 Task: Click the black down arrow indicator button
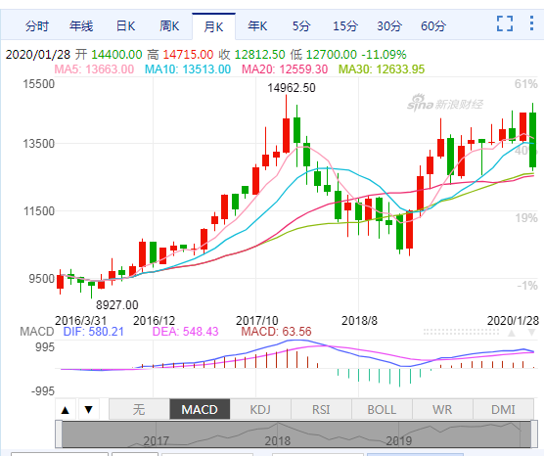pos(89,410)
